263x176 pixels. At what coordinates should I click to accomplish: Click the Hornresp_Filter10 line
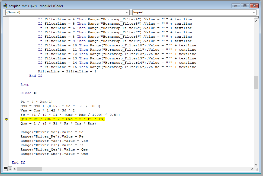[x=117, y=46]
